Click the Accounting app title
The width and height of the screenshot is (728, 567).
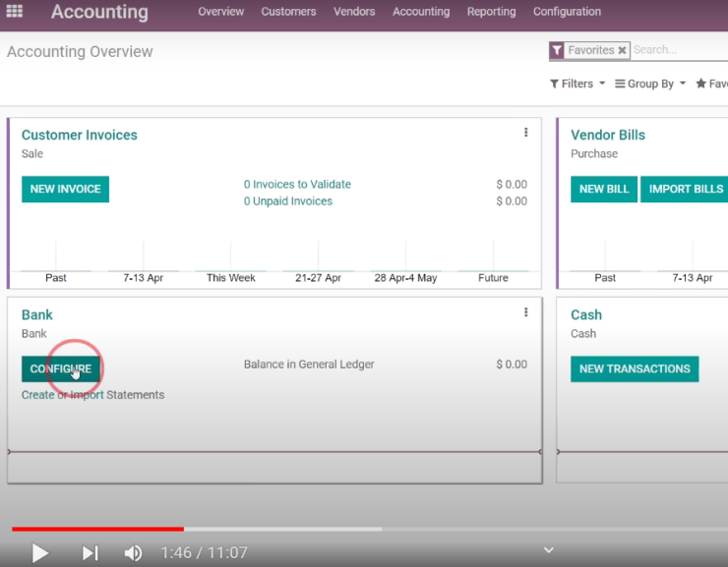click(x=99, y=12)
